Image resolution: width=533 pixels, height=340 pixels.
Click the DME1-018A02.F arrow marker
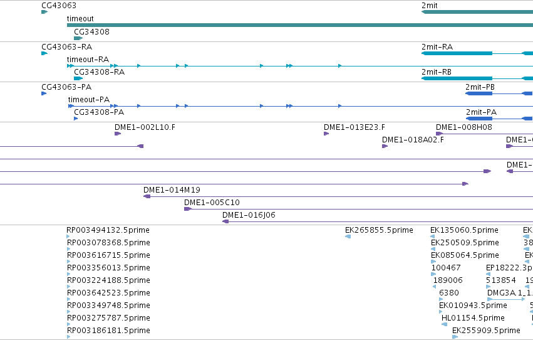(x=385, y=146)
